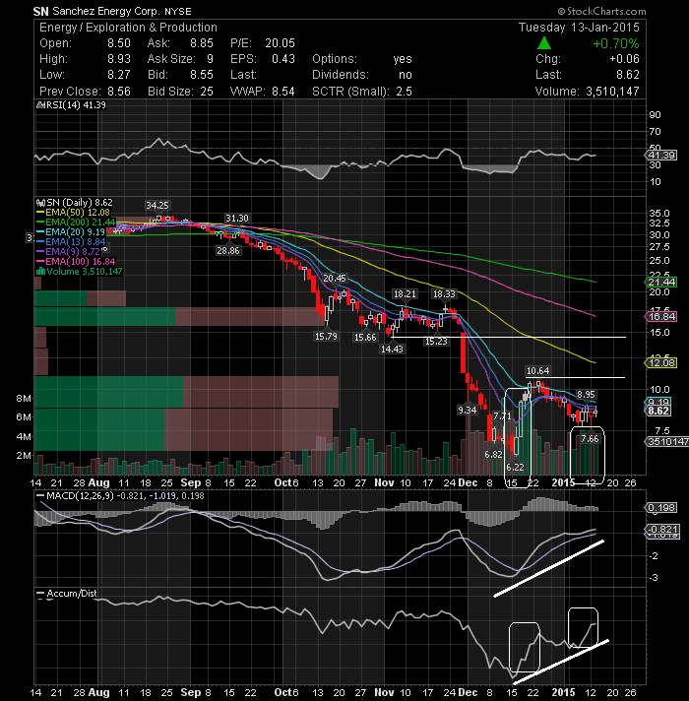Viewport: 689px width, 701px height.
Task: Click the 3510147 volume axis tag
Action: pos(666,442)
